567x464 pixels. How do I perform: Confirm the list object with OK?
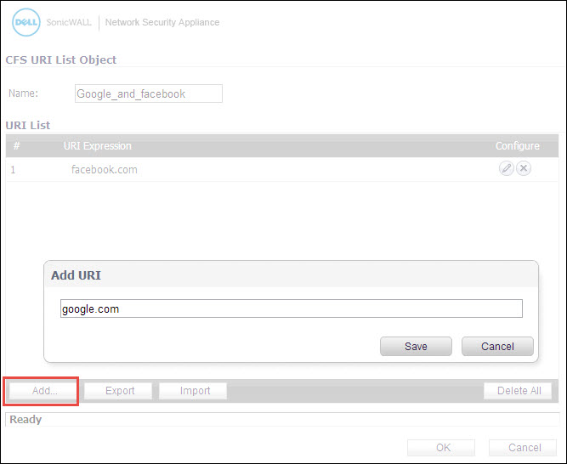pyautogui.click(x=442, y=448)
